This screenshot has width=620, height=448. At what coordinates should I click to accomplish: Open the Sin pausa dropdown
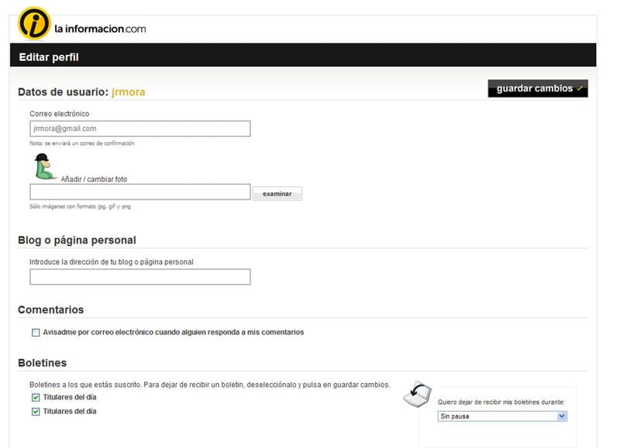(x=502, y=416)
